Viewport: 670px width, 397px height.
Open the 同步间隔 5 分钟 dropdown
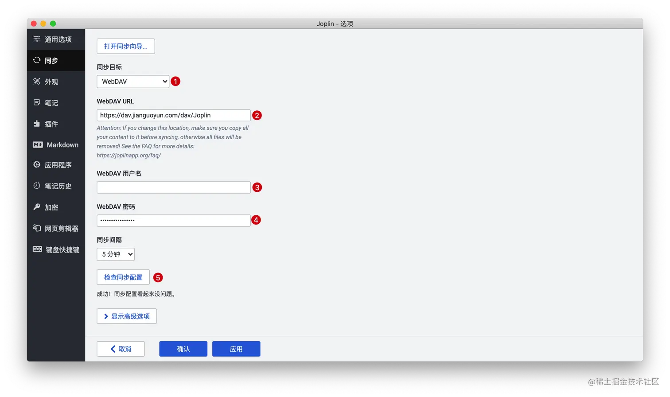(116, 254)
